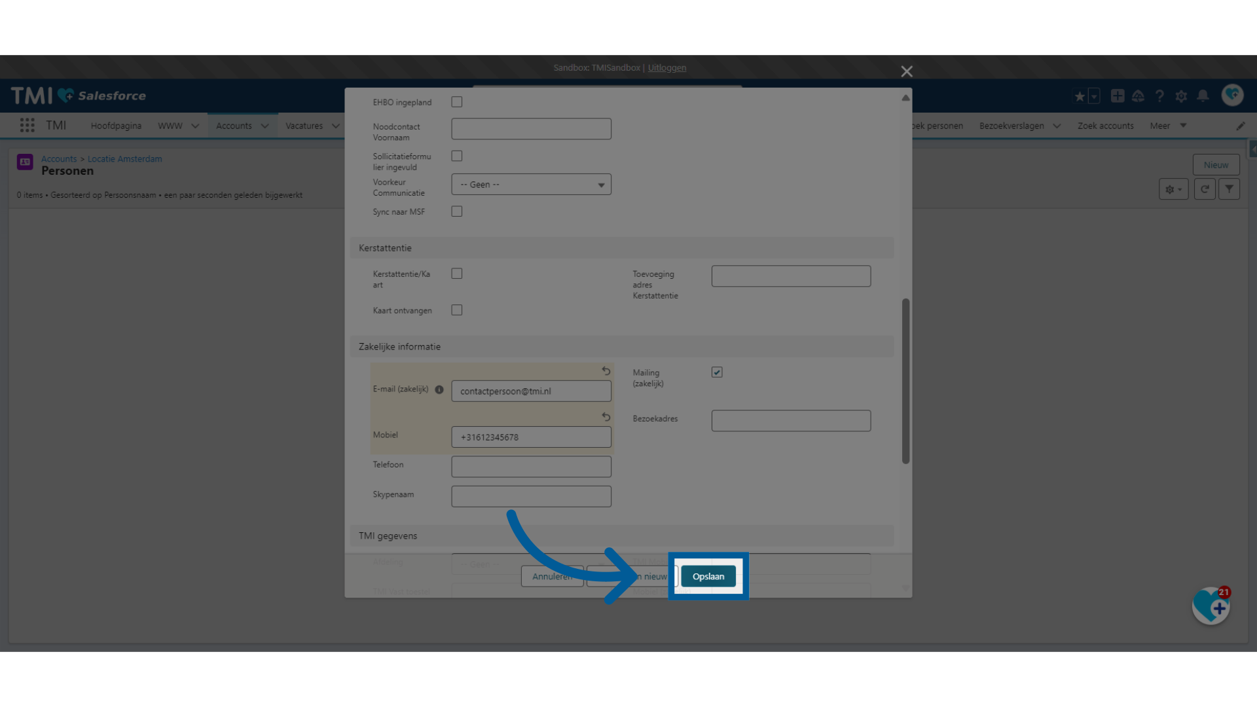Click the E-mail zakelijk input field
The height and width of the screenshot is (707, 1257).
[531, 391]
